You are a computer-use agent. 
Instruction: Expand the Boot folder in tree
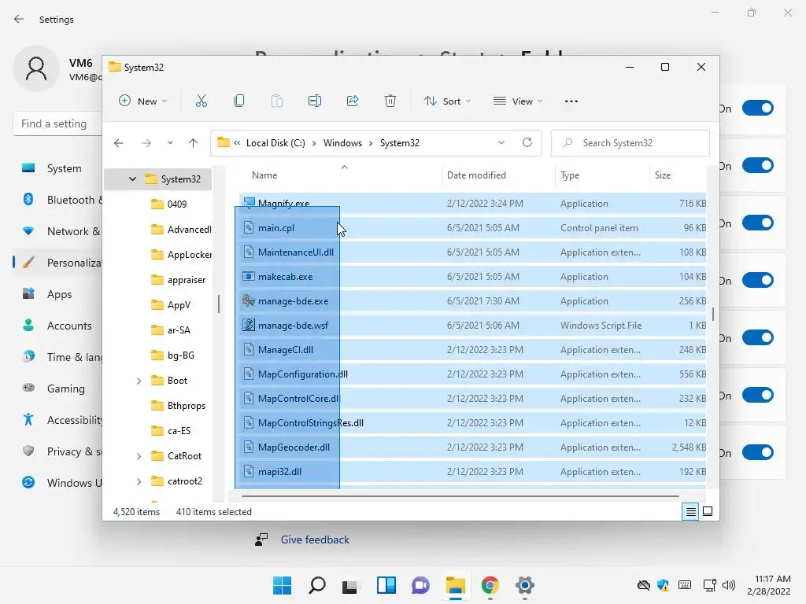139,381
